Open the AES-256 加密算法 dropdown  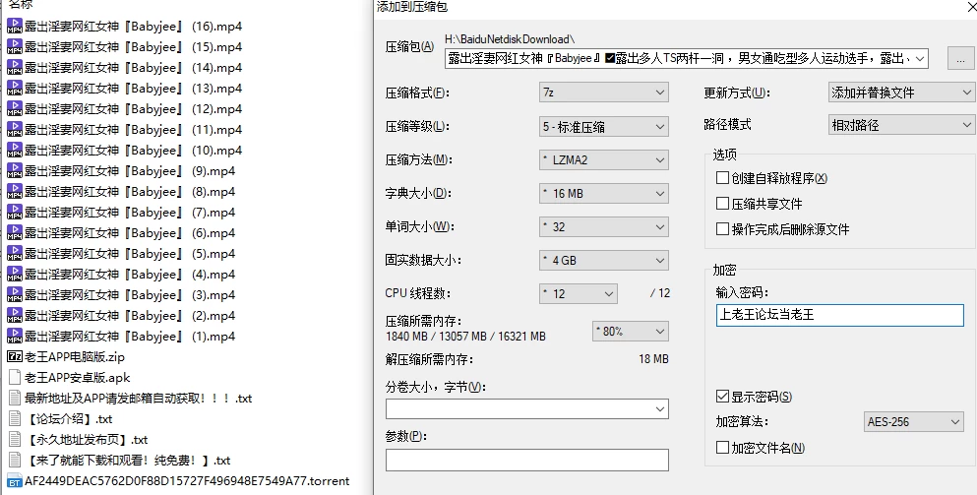(x=914, y=422)
